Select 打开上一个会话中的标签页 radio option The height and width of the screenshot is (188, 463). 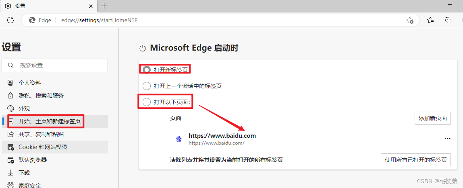click(x=146, y=86)
